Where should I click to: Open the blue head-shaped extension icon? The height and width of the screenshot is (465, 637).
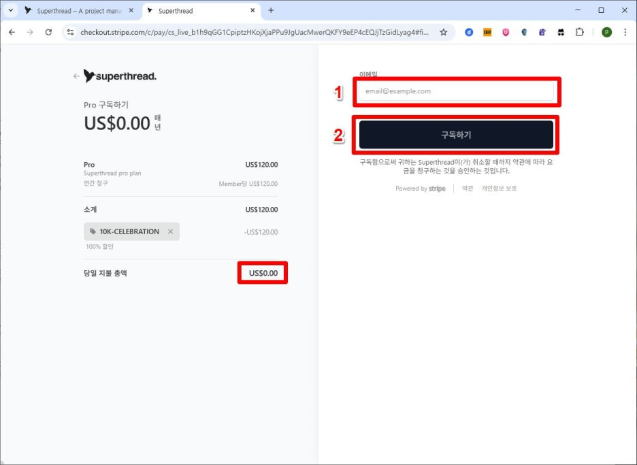coord(524,32)
